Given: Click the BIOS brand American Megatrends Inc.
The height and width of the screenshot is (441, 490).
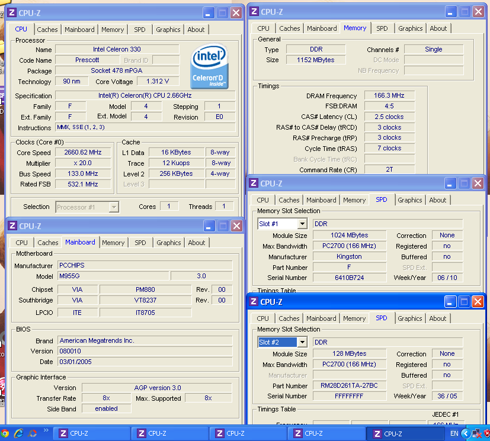Looking at the screenshot, I should pos(145,340).
